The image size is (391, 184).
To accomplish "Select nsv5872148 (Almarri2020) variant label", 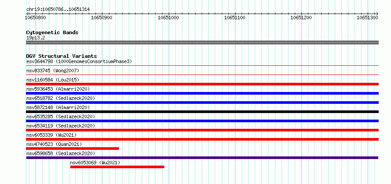I will tap(58, 107).
